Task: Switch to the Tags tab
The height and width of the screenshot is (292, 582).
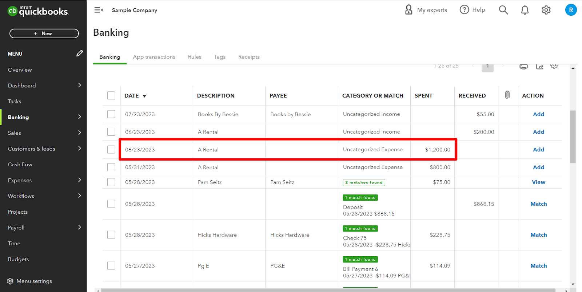Action: [x=220, y=57]
